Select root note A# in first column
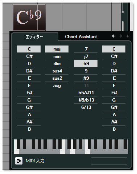Screen dimensions: 137x174 29,122
